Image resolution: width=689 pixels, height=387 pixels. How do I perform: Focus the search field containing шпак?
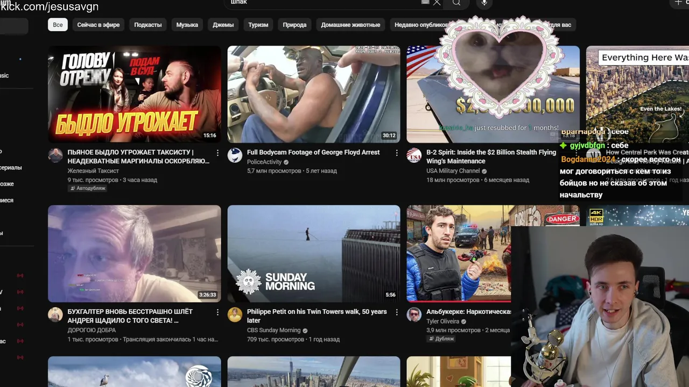coord(323,3)
